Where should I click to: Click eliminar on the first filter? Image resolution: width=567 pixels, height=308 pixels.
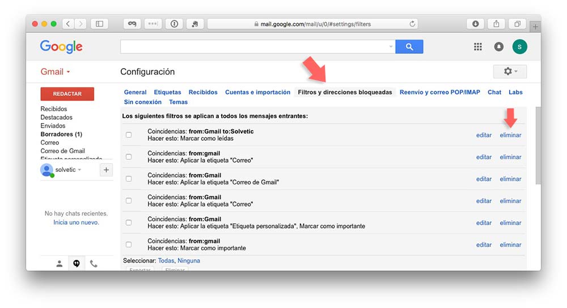[x=510, y=135]
